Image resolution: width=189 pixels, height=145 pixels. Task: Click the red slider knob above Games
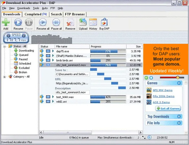pos(178,77)
